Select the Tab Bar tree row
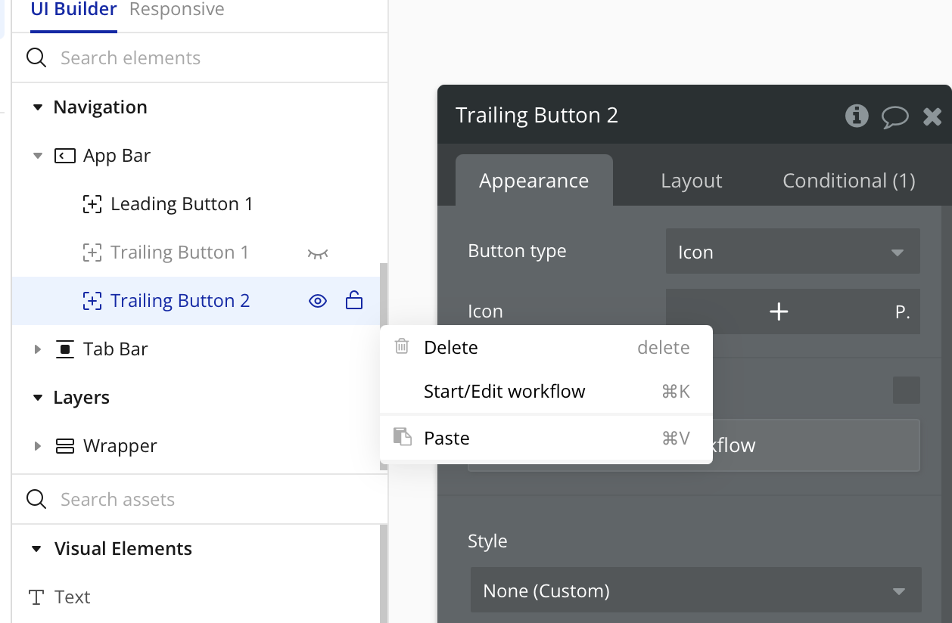952x623 pixels. [x=196, y=349]
